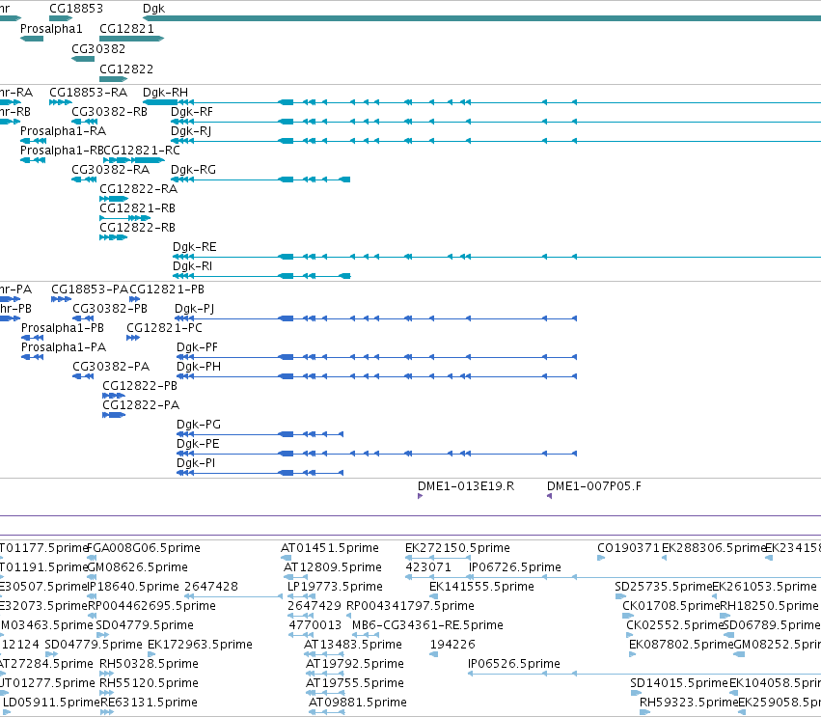821x717 pixels.
Task: Select the 4770013 feature label
Action: point(315,625)
